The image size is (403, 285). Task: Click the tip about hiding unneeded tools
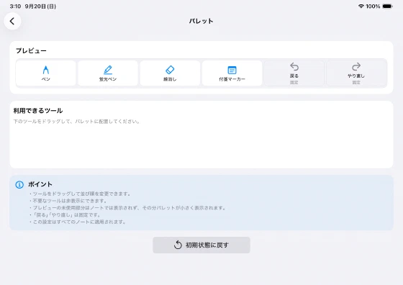(x=68, y=201)
